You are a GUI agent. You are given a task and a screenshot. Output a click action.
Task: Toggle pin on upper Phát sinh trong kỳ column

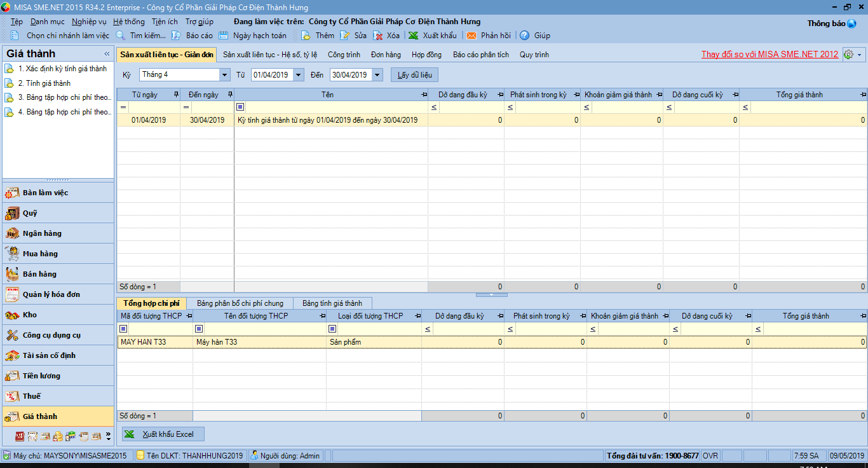click(x=576, y=95)
